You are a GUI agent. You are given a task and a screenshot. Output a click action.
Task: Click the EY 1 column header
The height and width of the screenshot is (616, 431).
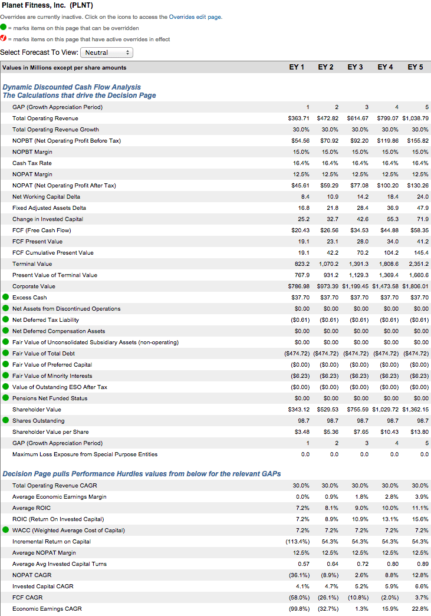pyautogui.click(x=297, y=67)
